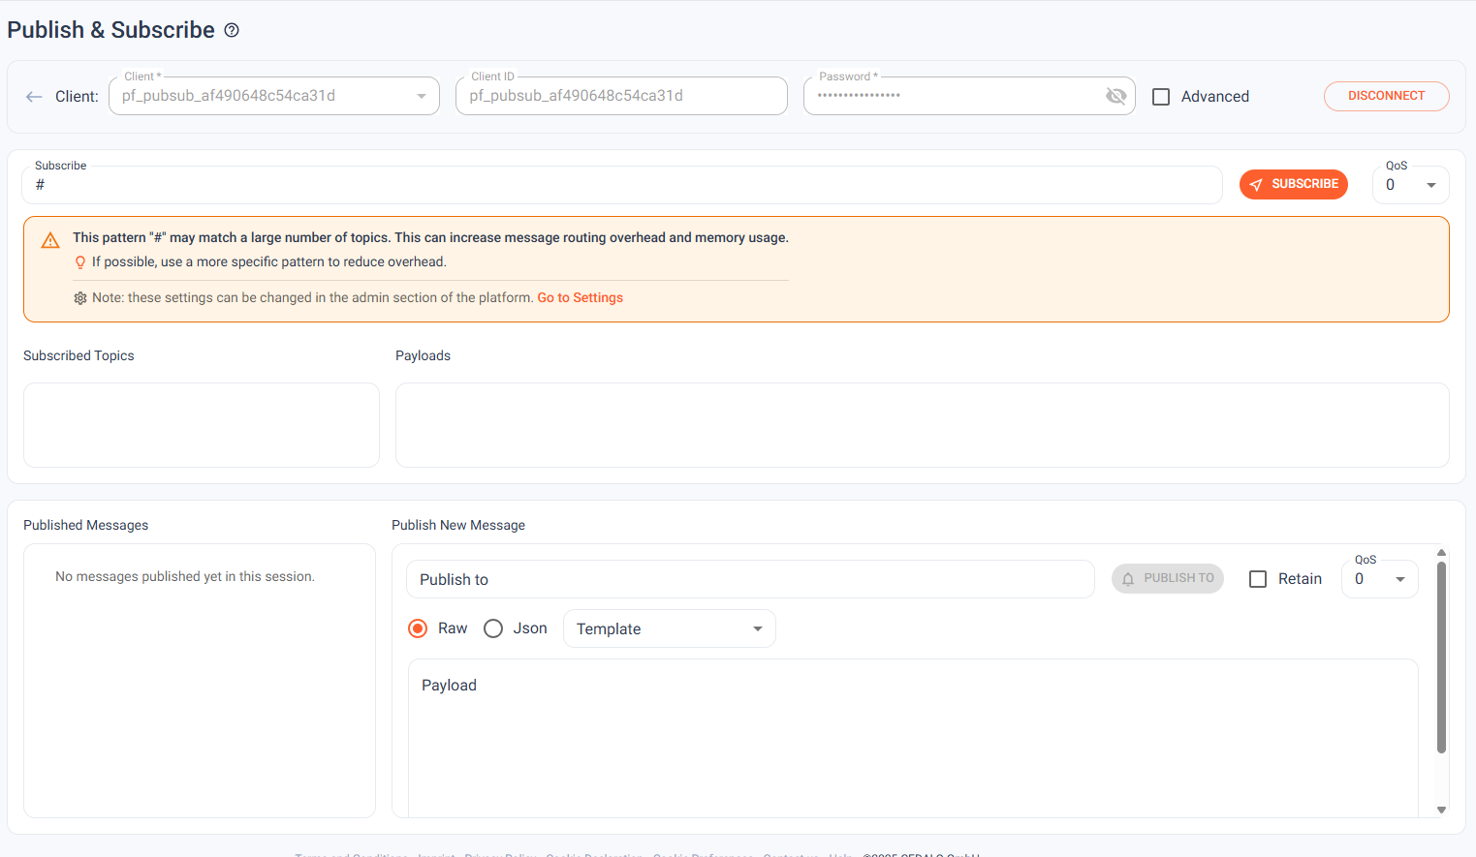The height and width of the screenshot is (857, 1476).
Task: Focus the Publish to topic field
Action: tap(750, 579)
